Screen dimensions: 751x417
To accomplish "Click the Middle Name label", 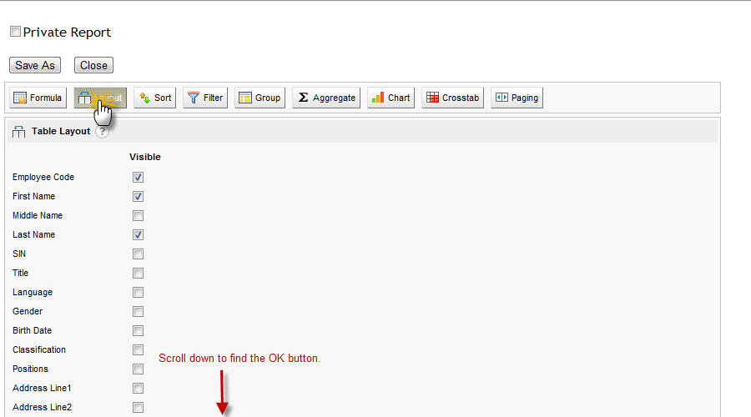I will (x=38, y=215).
